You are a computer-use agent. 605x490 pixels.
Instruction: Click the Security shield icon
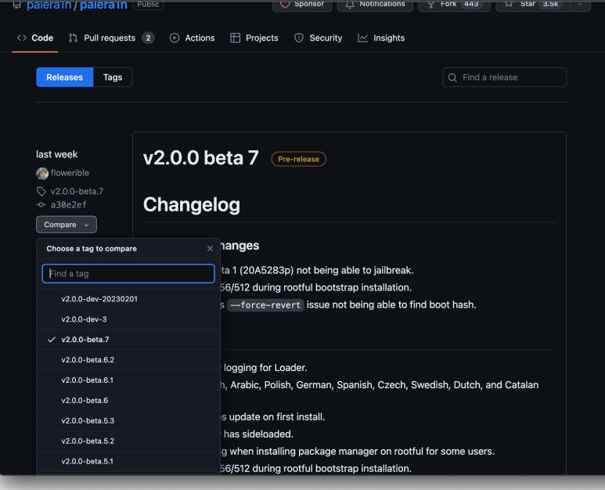(x=299, y=38)
